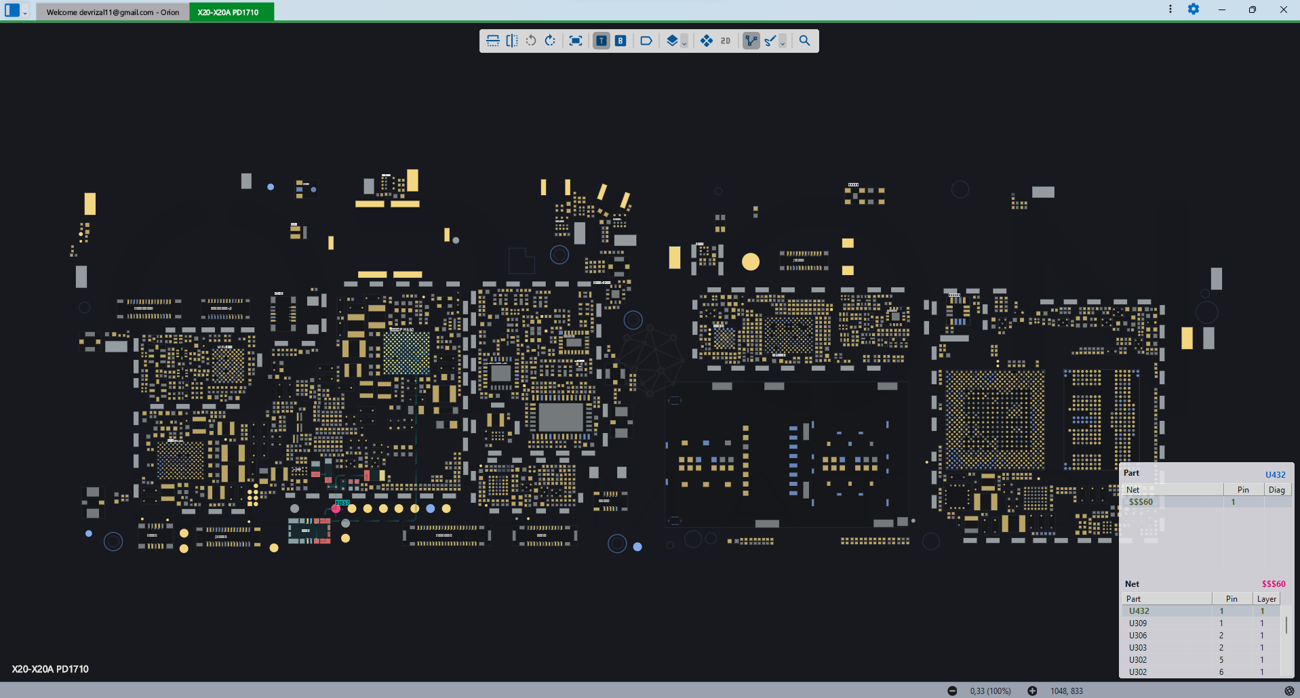Toggle 2D view mode
Screen dimensions: 1300x698
click(726, 41)
